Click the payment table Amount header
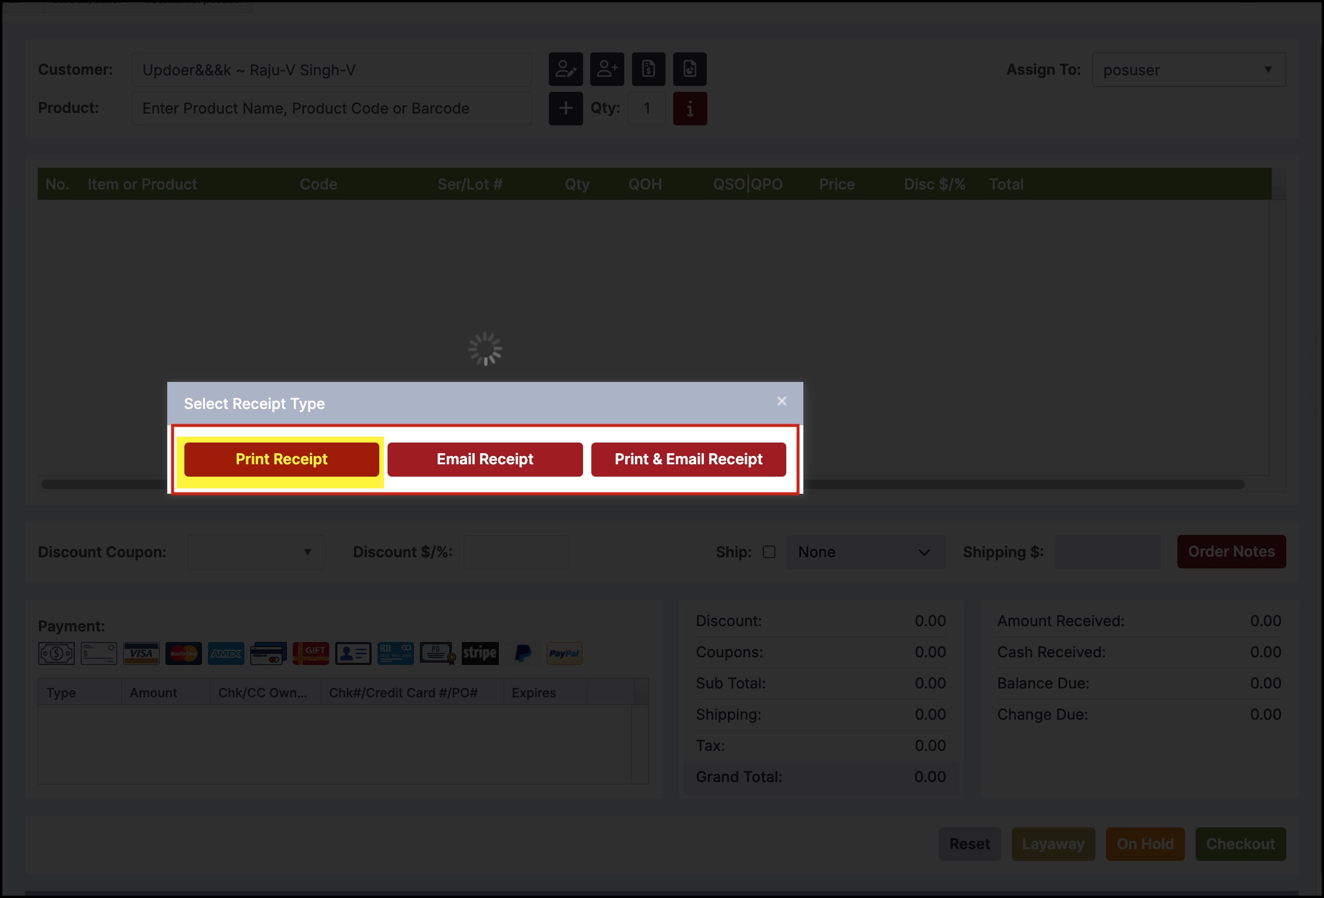1324x898 pixels. pos(153,693)
